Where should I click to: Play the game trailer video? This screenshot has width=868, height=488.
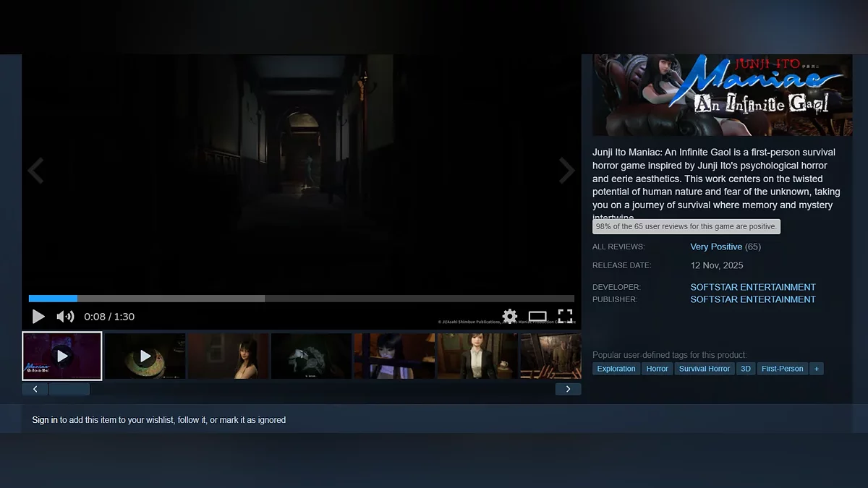pyautogui.click(x=38, y=317)
